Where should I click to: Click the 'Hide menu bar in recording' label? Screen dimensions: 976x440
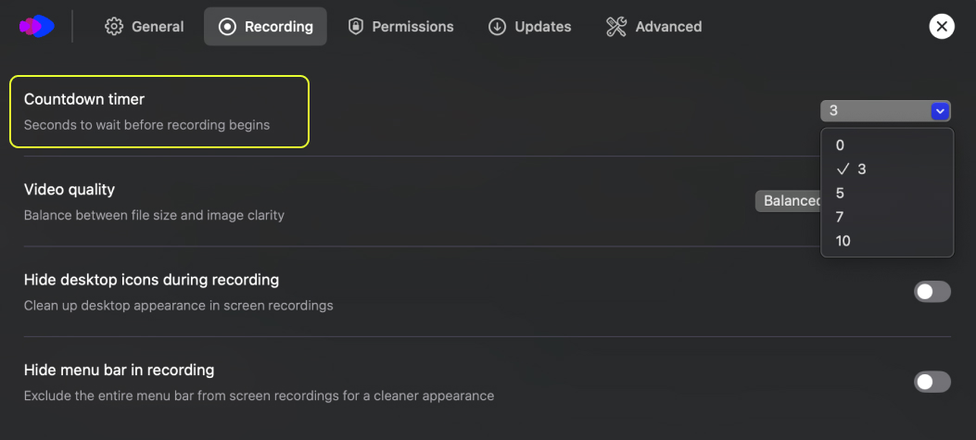point(119,370)
